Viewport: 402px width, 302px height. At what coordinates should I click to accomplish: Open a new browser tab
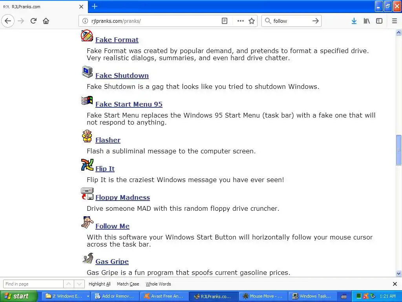[x=95, y=6]
